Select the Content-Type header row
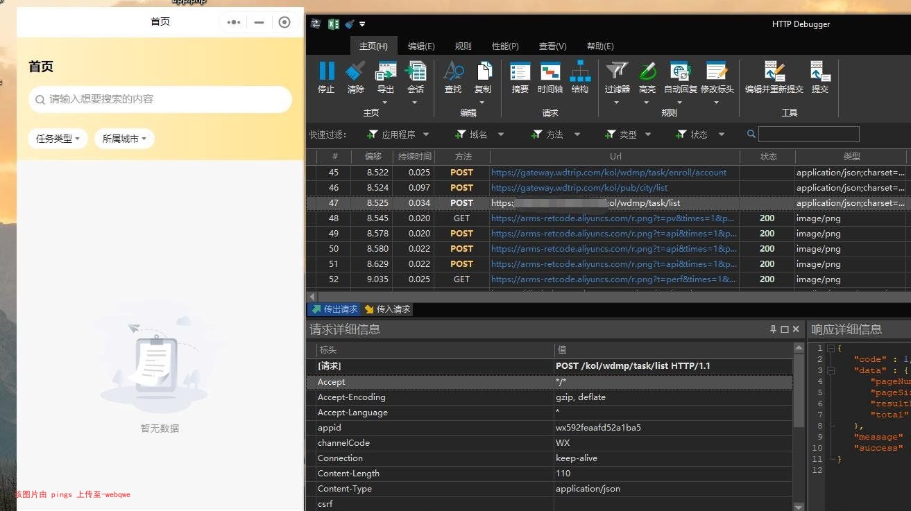911x511 pixels. pos(550,488)
